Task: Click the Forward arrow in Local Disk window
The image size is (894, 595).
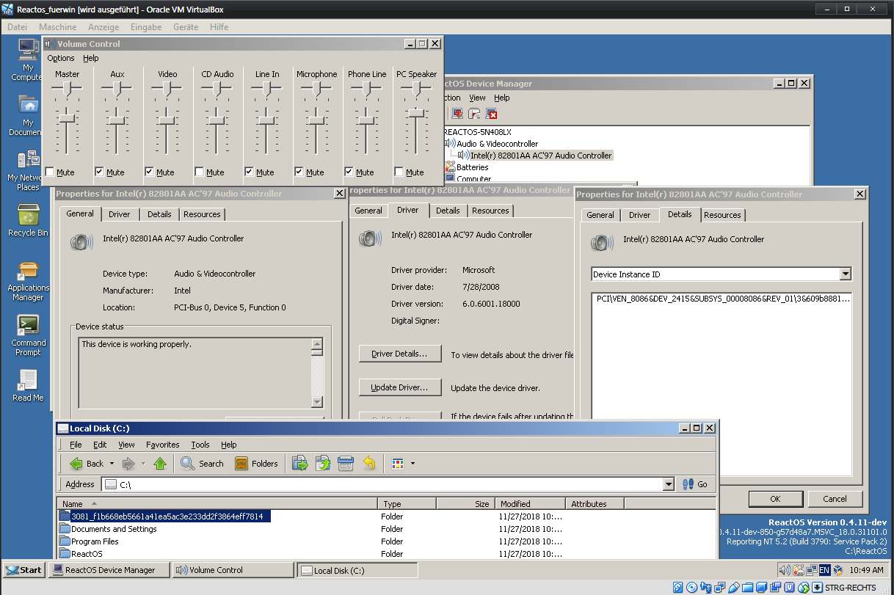Action: 128,464
